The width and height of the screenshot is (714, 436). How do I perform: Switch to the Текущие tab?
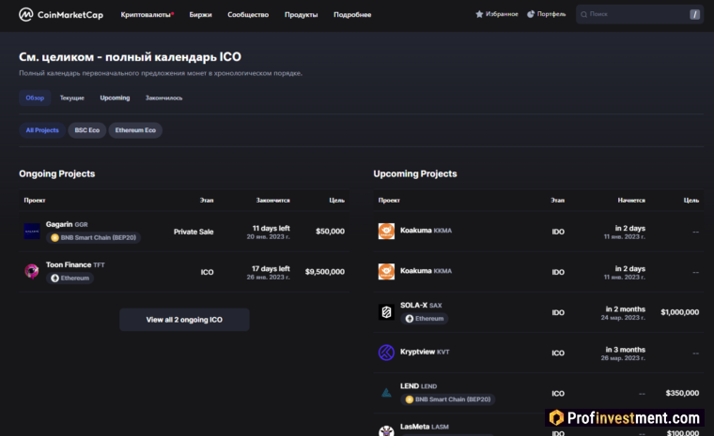(72, 98)
